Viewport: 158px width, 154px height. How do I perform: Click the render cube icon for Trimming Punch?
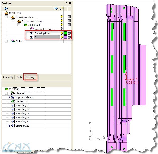point(69,33)
